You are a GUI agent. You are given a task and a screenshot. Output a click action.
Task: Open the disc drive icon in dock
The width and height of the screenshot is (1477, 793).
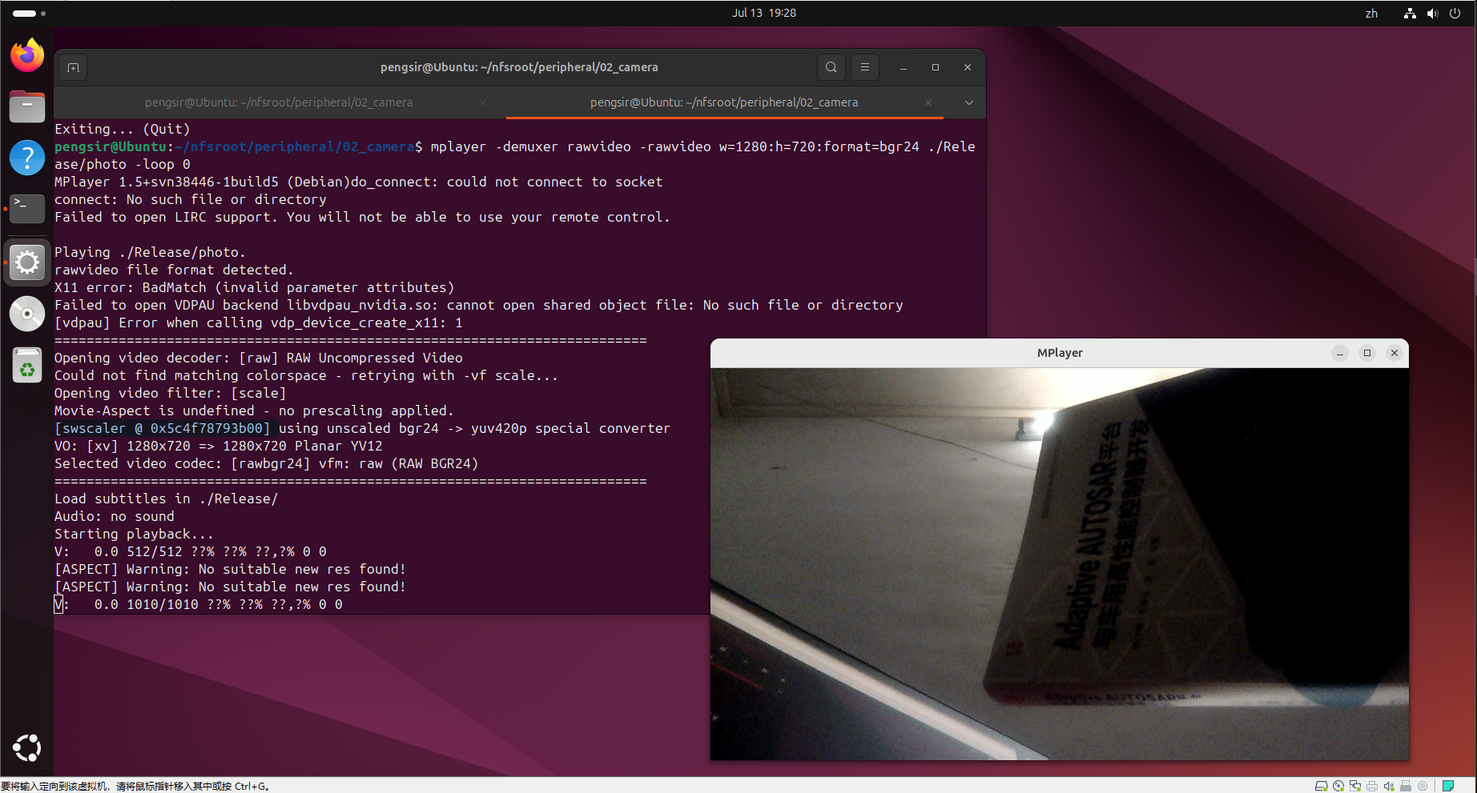(27, 314)
